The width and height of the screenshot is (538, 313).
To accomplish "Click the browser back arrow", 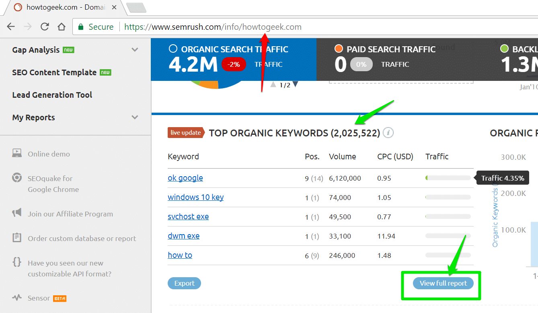I will (x=11, y=27).
